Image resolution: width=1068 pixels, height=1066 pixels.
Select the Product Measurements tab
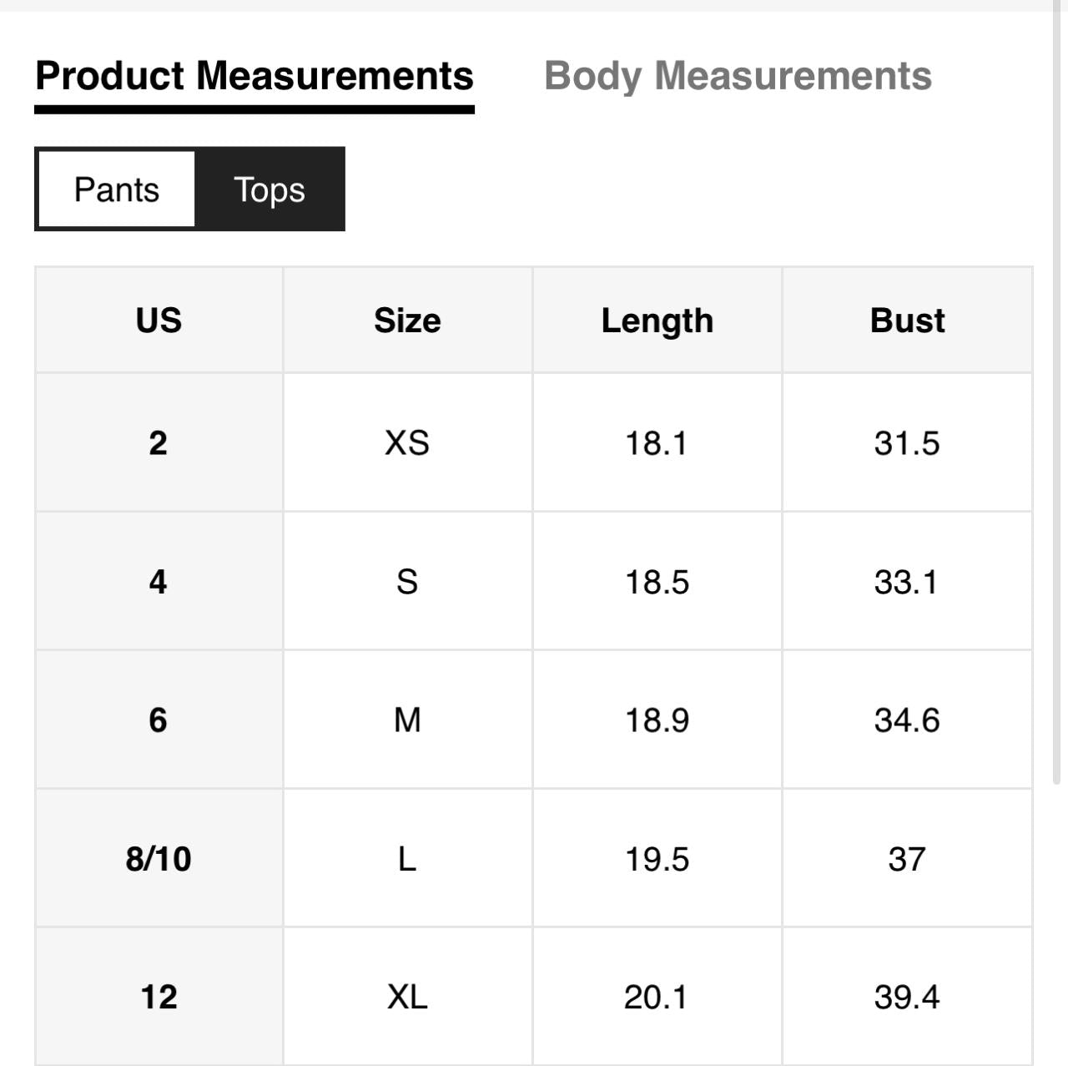[x=254, y=76]
